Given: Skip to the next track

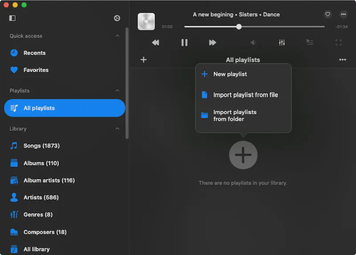Looking at the screenshot, I should tap(213, 43).
